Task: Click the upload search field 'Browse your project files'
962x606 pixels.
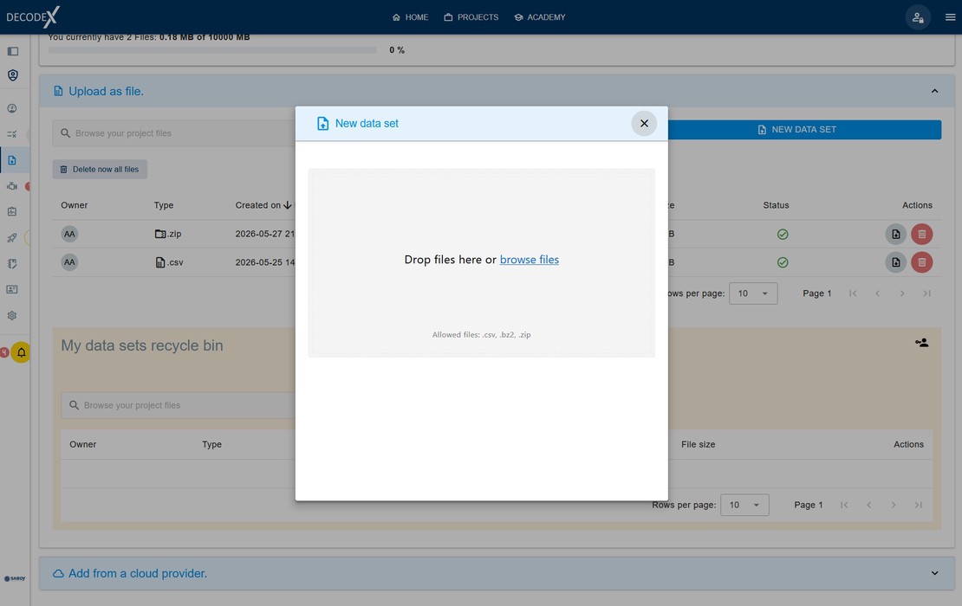Action: (174, 133)
